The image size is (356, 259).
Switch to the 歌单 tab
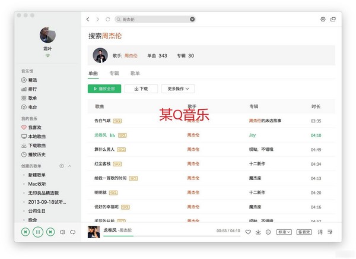[x=135, y=73]
